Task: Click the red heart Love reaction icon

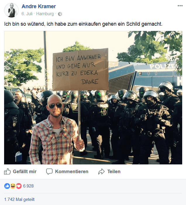Action: pyautogui.click(x=19, y=186)
